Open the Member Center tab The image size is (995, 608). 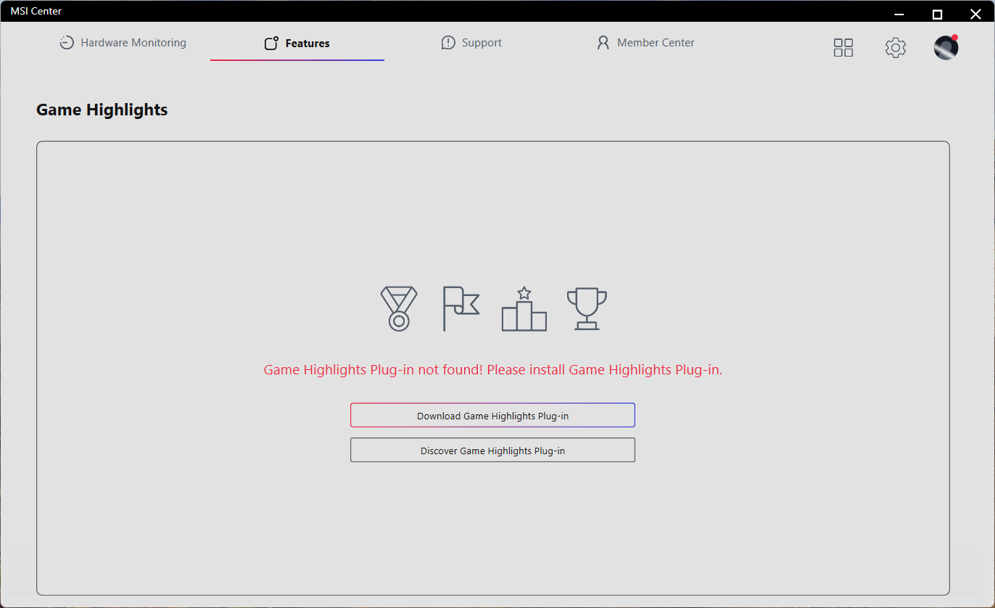[645, 43]
